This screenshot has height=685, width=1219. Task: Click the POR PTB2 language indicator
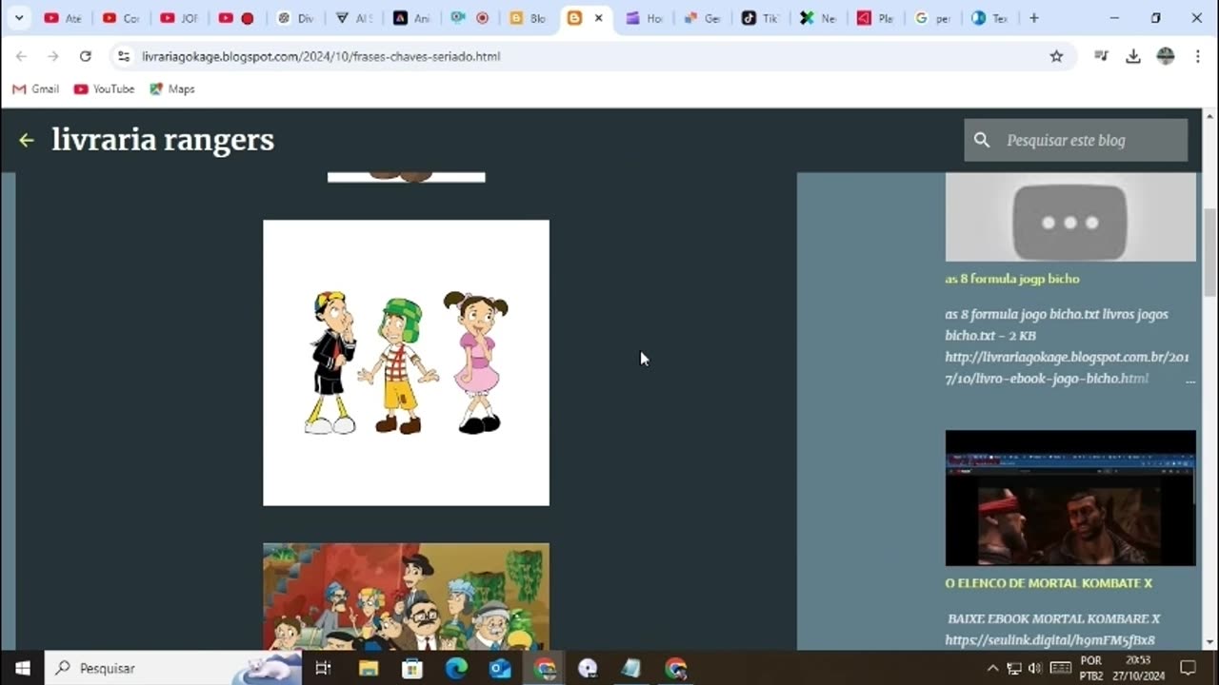(1091, 668)
